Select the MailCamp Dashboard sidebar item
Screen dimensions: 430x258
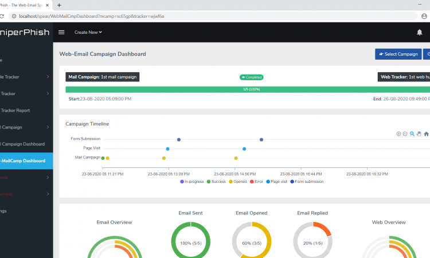tap(26, 161)
